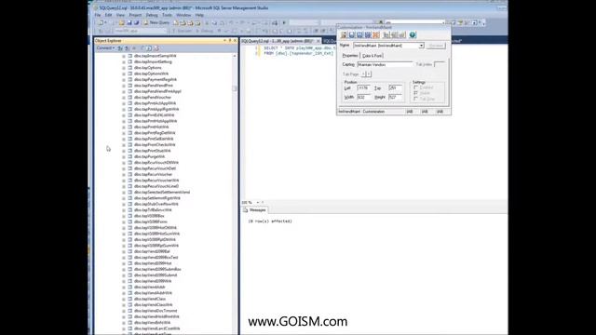Viewport: 596px width, 335px height.
Task: Switch to the Color & Font tab
Action: 372,56
